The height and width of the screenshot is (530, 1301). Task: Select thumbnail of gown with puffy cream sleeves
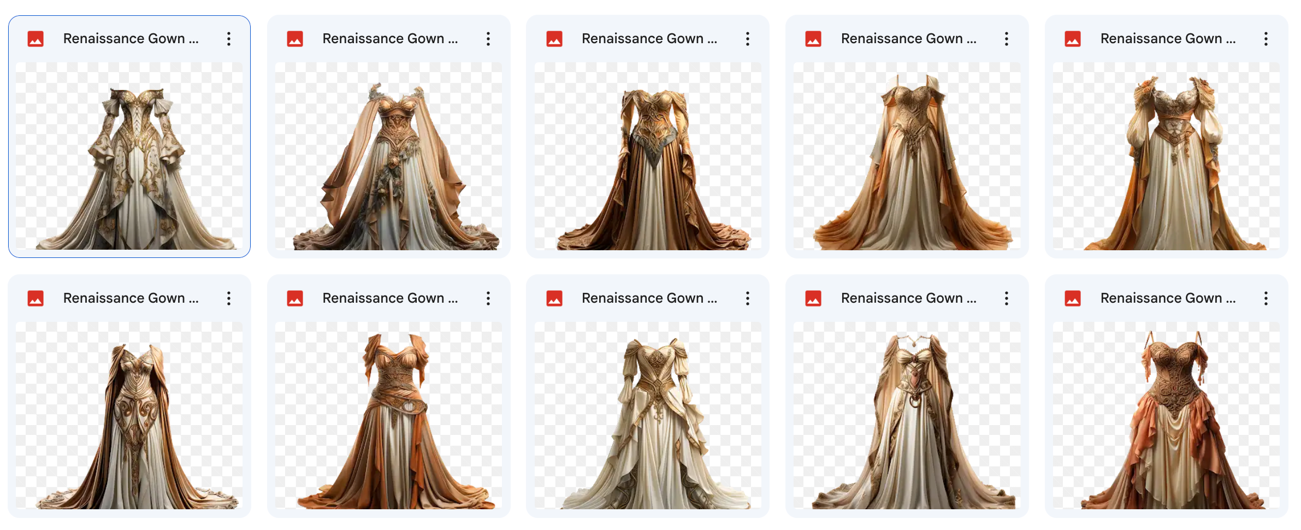click(x=1167, y=156)
